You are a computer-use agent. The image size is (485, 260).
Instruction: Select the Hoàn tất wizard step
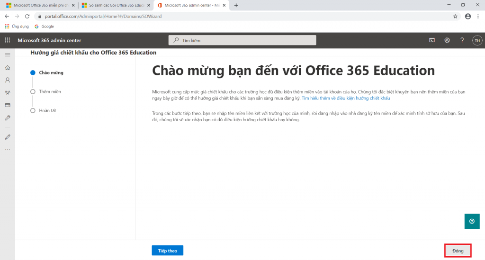[43, 110]
